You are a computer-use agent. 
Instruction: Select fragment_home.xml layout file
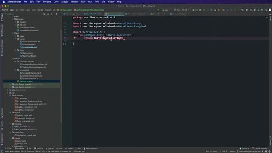click(x=25, y=118)
